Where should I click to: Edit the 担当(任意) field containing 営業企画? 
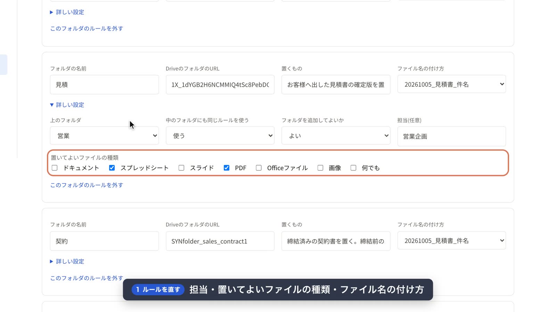[x=451, y=136]
